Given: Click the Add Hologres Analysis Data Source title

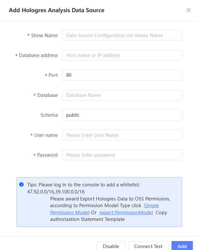Looking at the screenshot, I should click(57, 10).
